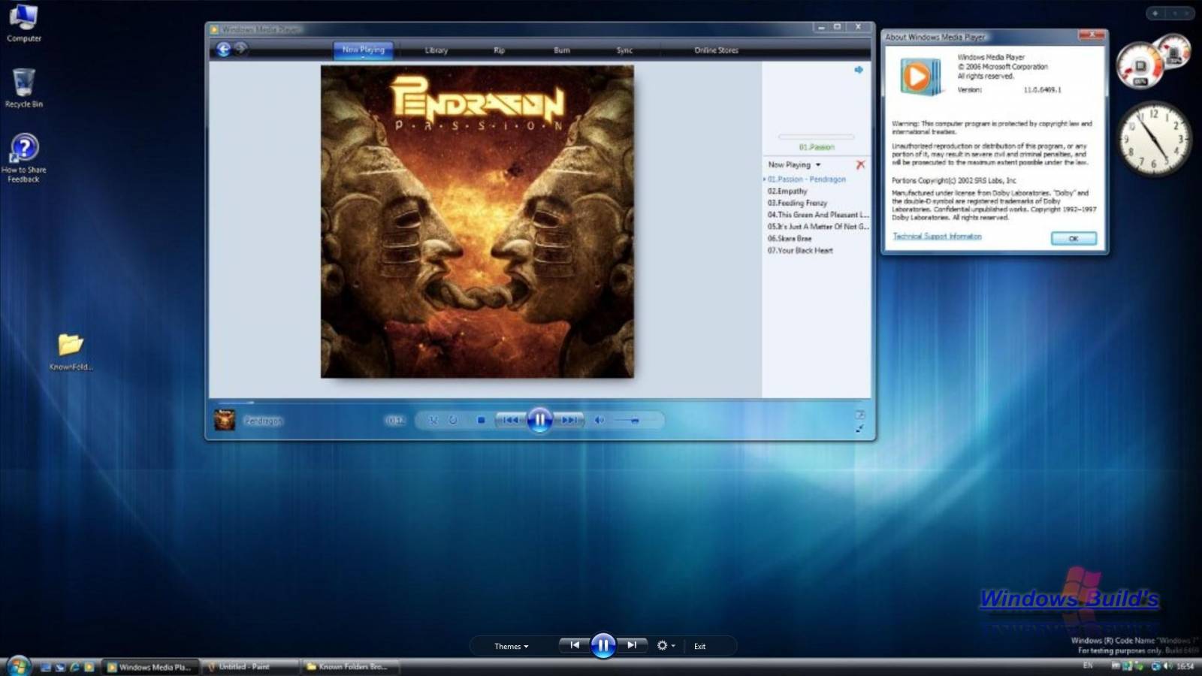Click the small album thumbnail in player bar
The image size is (1202, 676).
click(x=225, y=420)
